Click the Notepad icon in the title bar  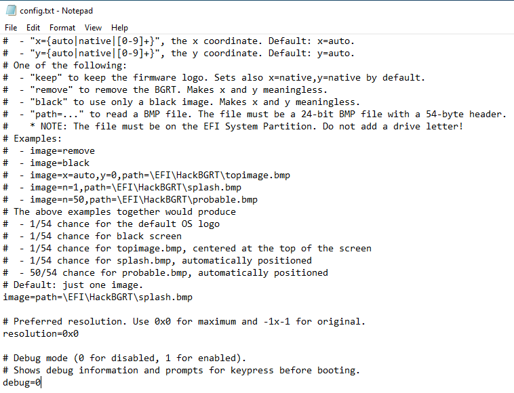tap(10, 11)
